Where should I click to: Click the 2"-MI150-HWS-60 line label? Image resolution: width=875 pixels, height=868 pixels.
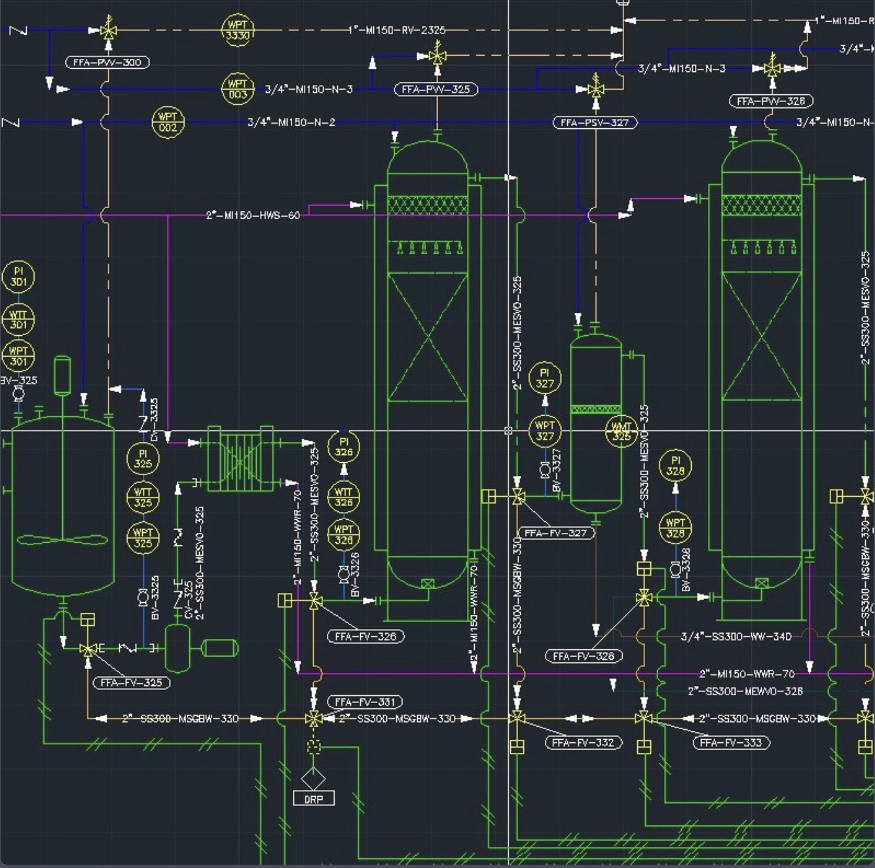[x=252, y=214]
